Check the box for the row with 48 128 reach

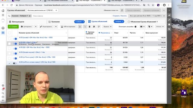tap(9, 44)
